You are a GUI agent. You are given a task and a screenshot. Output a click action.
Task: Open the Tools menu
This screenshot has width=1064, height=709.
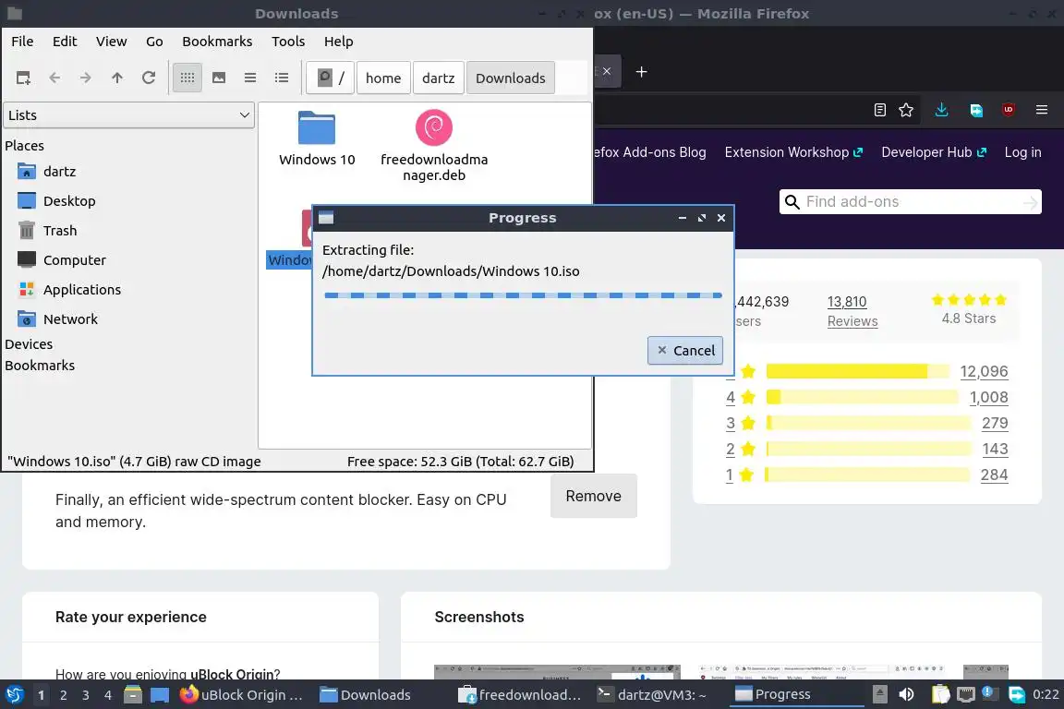(288, 42)
